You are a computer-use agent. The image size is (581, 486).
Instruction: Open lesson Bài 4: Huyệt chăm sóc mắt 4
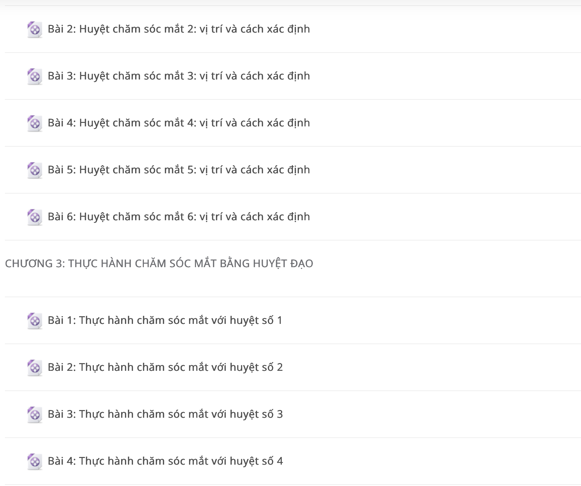[179, 123]
